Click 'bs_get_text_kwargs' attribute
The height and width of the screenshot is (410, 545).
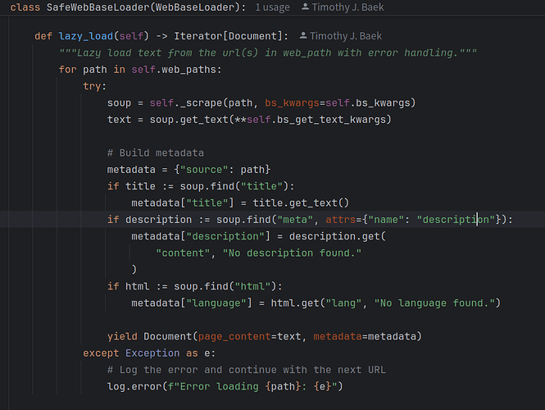pyautogui.click(x=331, y=120)
